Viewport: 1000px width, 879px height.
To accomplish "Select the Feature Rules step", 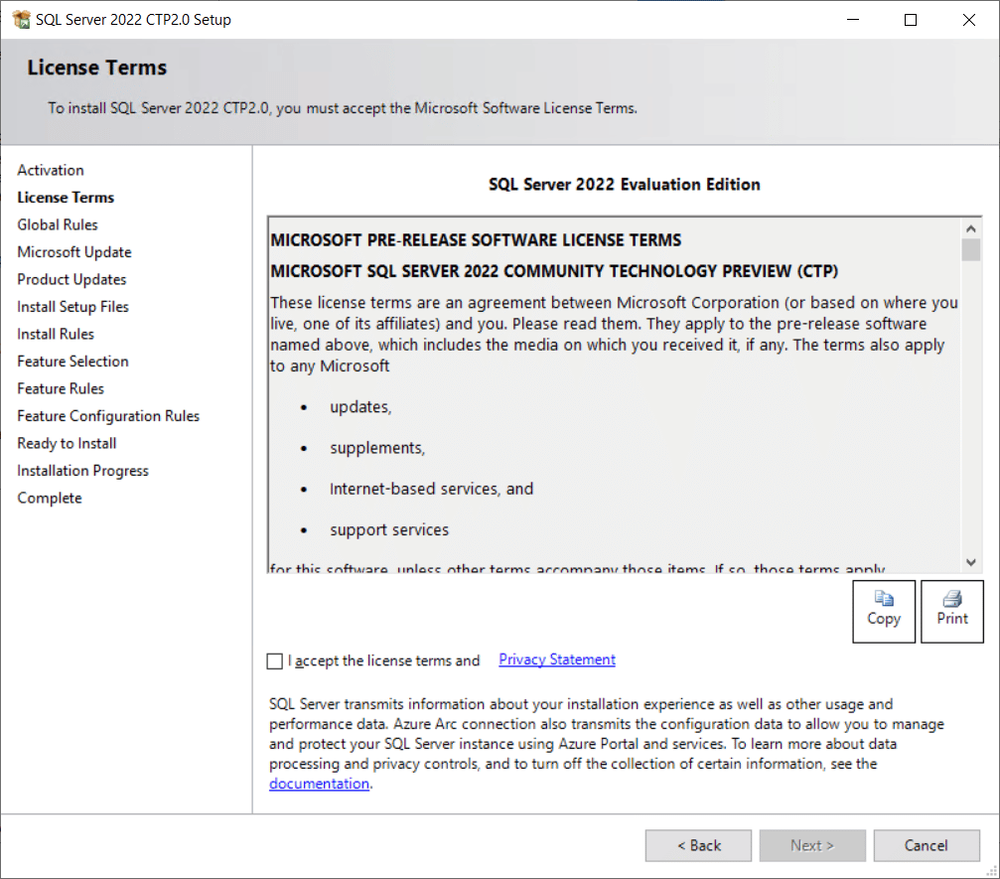I will click(61, 389).
